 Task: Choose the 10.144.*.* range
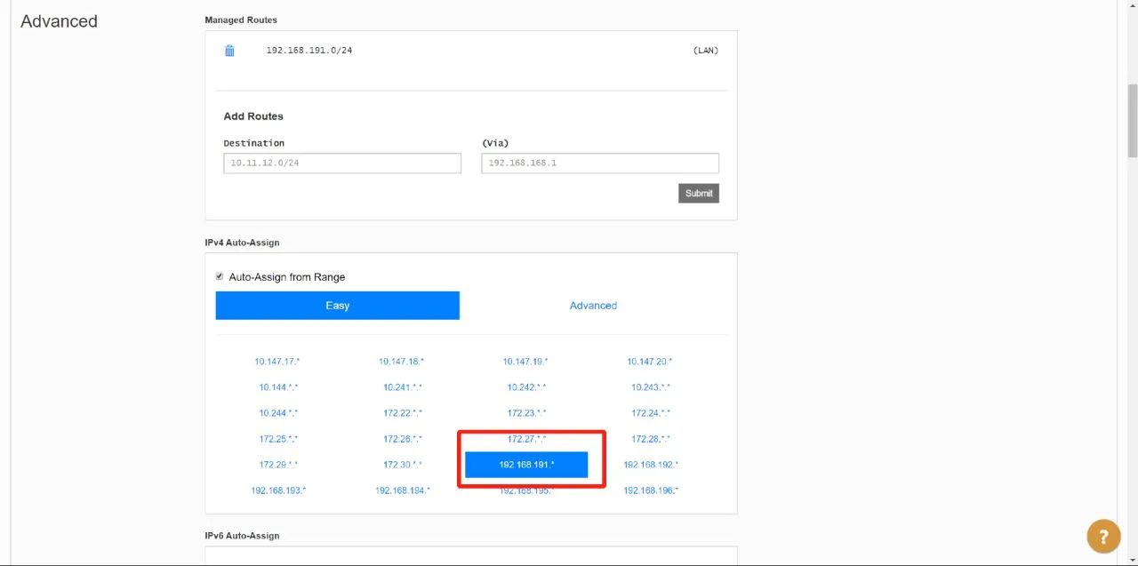(278, 387)
